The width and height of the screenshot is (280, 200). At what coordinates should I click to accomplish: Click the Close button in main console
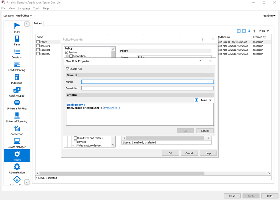pyautogui.click(x=232, y=196)
